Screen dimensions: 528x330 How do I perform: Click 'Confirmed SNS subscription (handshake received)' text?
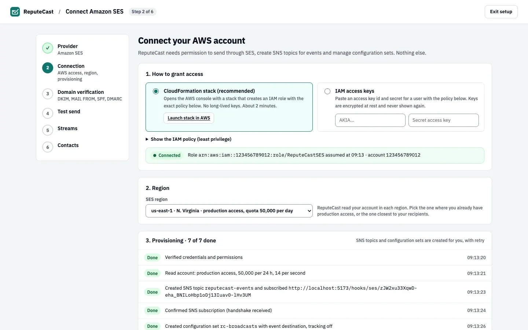(219, 311)
